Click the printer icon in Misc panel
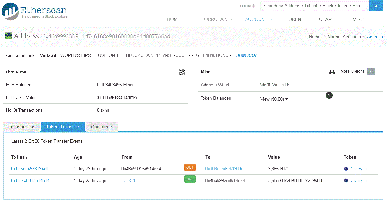The width and height of the screenshot is (388, 202). [332, 72]
